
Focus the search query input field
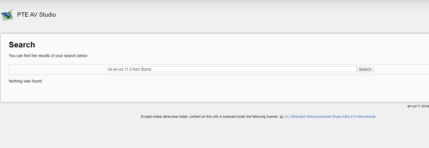tap(232, 69)
